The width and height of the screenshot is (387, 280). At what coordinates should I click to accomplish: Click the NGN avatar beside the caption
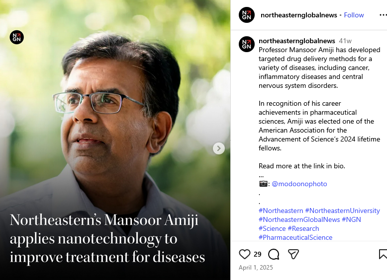click(x=247, y=44)
